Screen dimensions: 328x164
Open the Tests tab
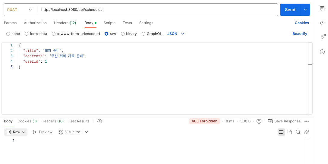tap(128, 23)
